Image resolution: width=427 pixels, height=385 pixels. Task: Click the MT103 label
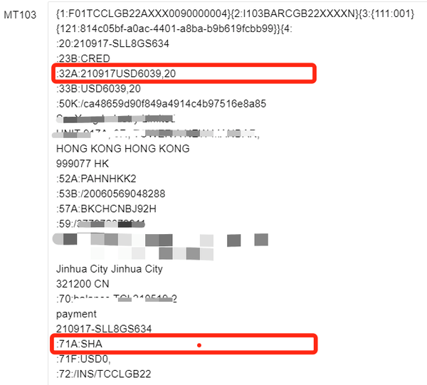[20, 15]
